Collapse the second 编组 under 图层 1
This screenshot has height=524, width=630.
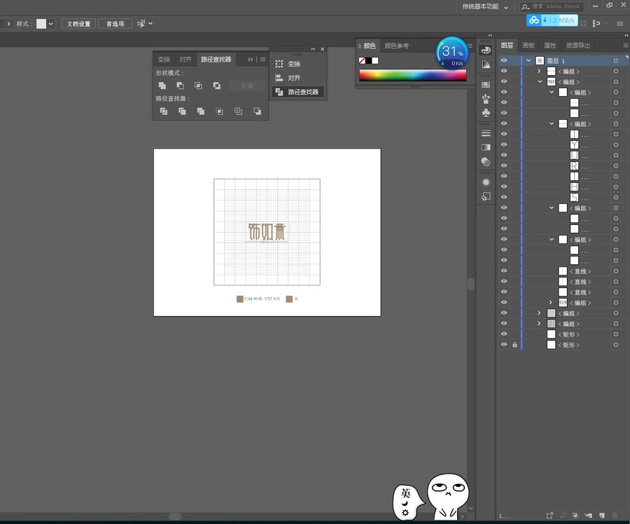(x=540, y=82)
